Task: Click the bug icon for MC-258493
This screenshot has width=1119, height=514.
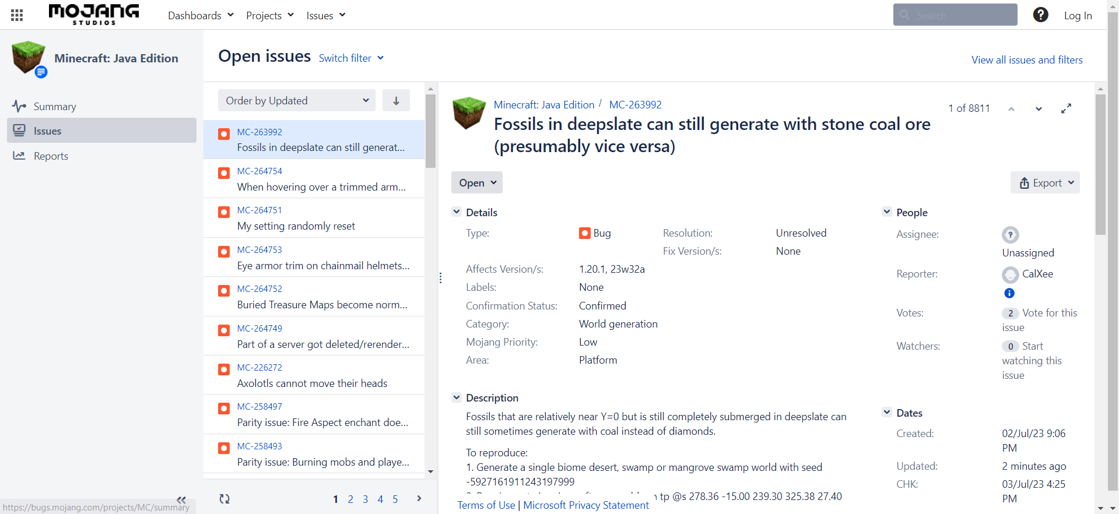Action: tap(224, 448)
